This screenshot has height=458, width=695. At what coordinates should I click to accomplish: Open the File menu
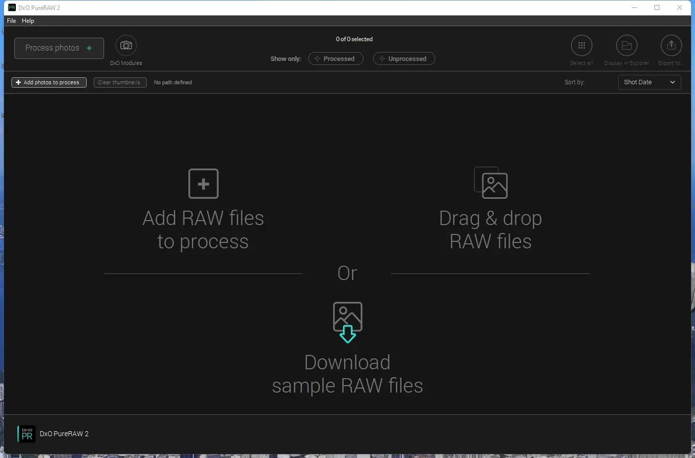point(11,21)
